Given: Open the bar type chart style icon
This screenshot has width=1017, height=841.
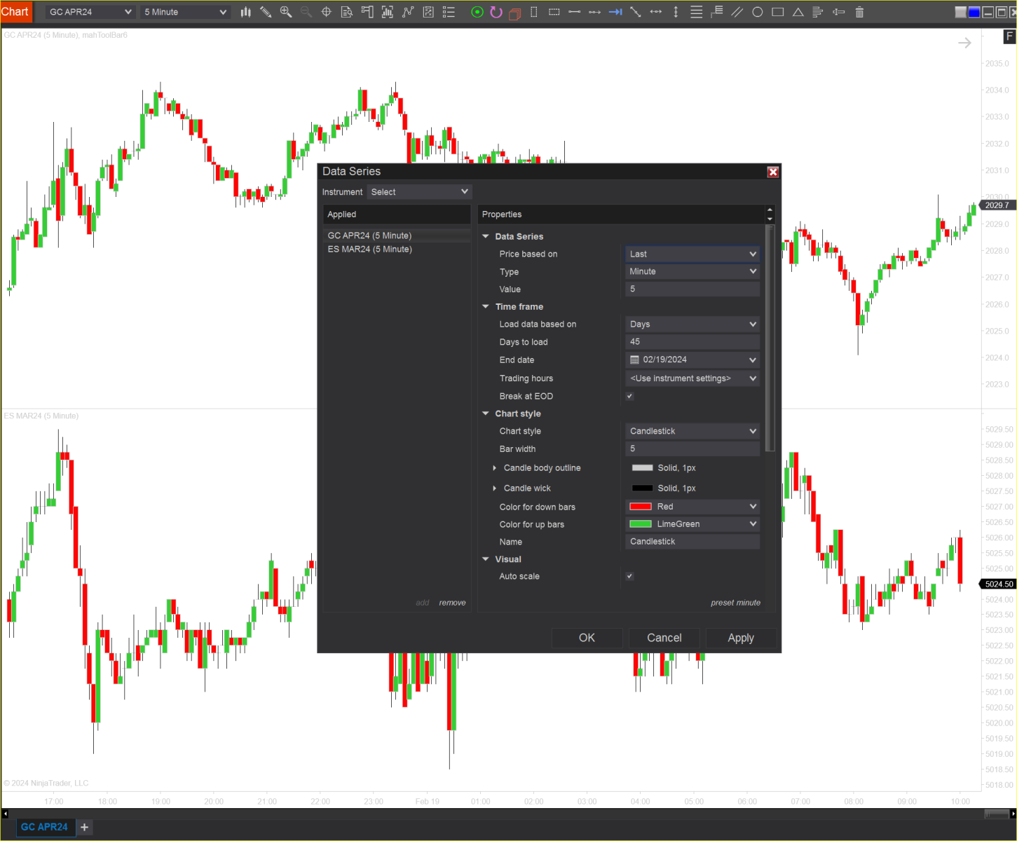Looking at the screenshot, I should (x=245, y=12).
